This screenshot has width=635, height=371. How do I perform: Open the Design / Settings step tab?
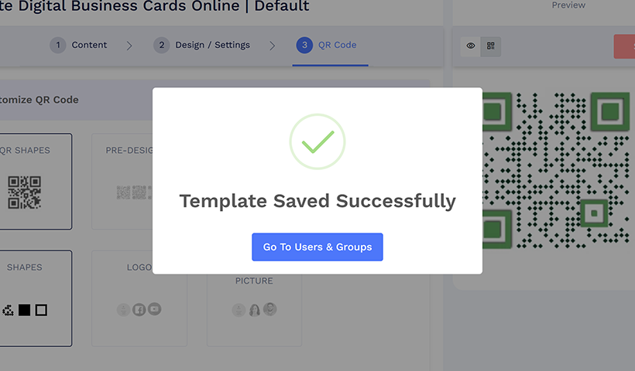(x=212, y=45)
